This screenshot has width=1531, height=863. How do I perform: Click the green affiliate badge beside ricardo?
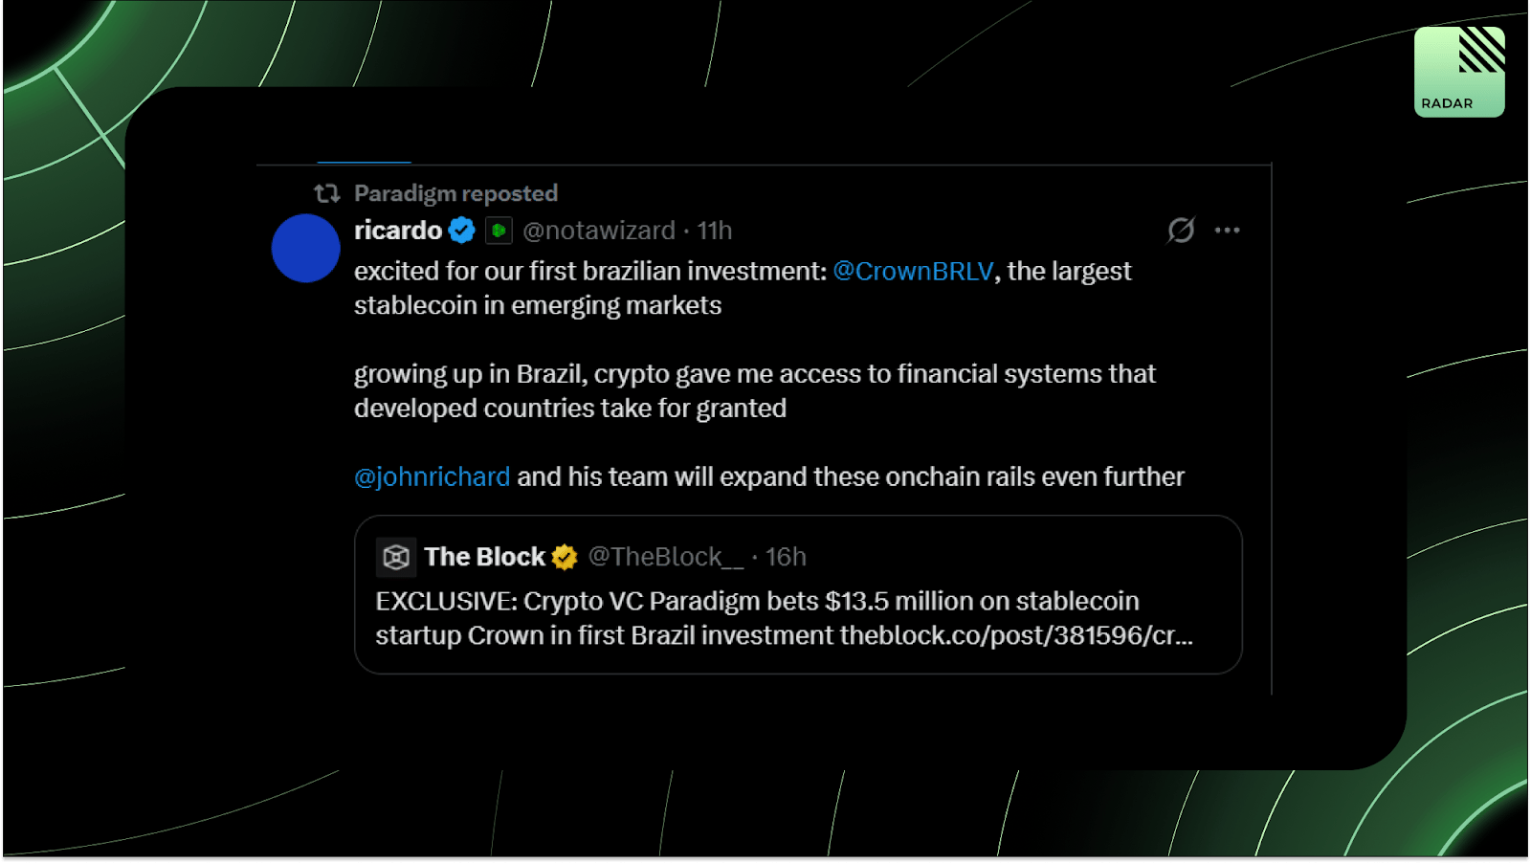pos(499,231)
